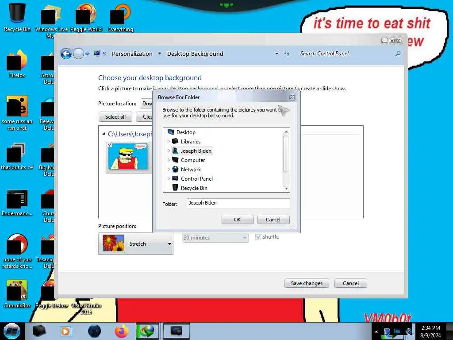Launch the Firefox desktop shortcut

click(17, 64)
